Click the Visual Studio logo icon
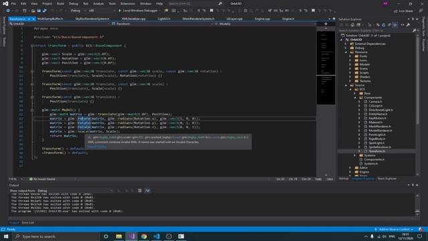Screen dimensions: 428x241 point(5,4)
